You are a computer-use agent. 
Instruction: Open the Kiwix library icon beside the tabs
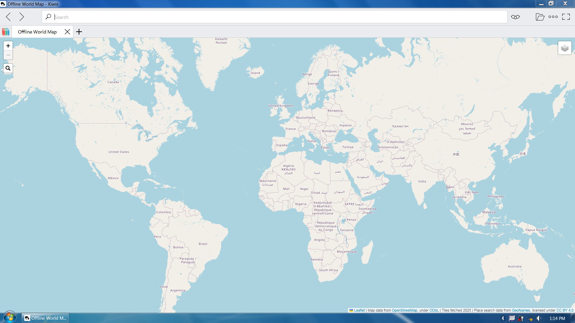5,32
